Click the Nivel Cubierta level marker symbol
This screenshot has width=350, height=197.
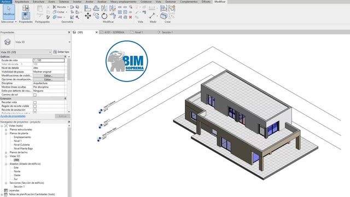point(101,111)
